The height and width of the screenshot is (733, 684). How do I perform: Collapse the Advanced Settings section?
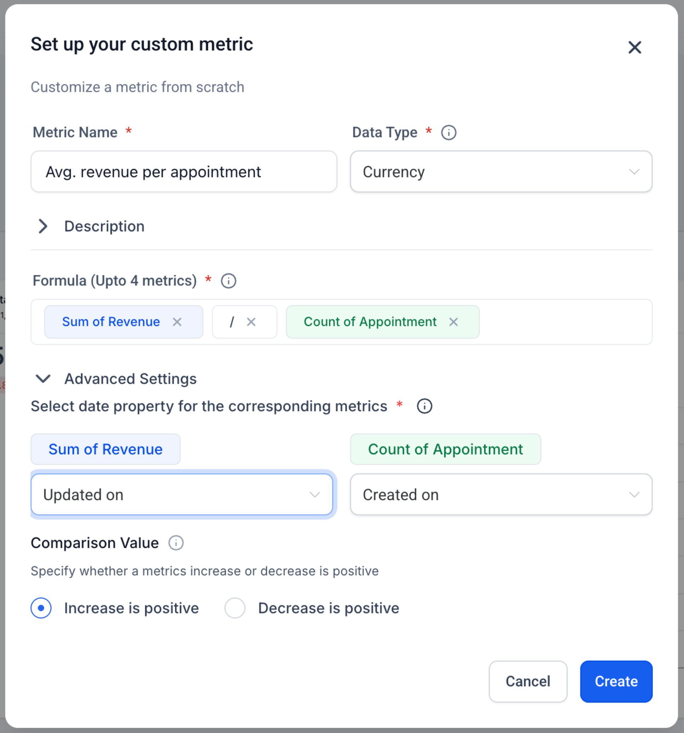click(x=43, y=379)
